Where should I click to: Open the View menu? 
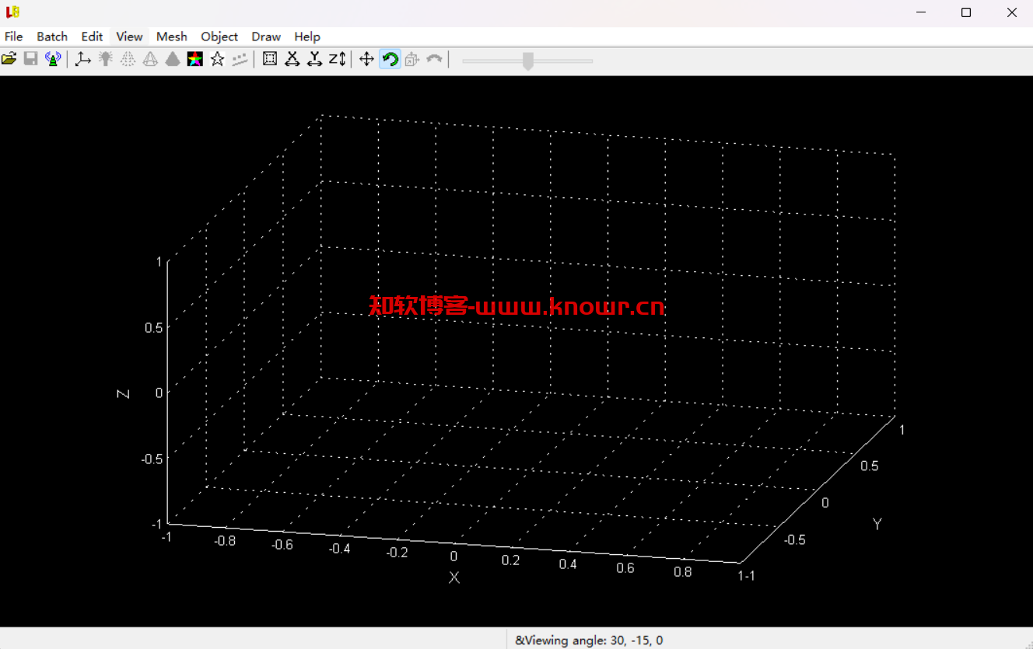coord(129,37)
